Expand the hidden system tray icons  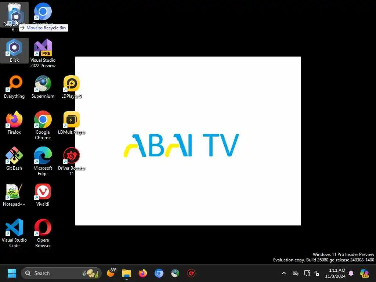pyautogui.click(x=284, y=273)
